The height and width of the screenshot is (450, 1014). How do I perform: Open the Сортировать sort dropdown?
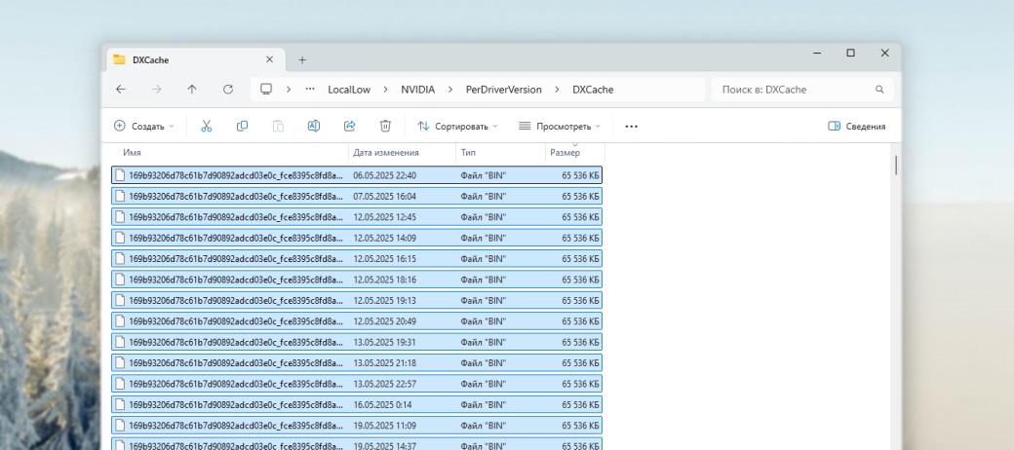point(457,127)
